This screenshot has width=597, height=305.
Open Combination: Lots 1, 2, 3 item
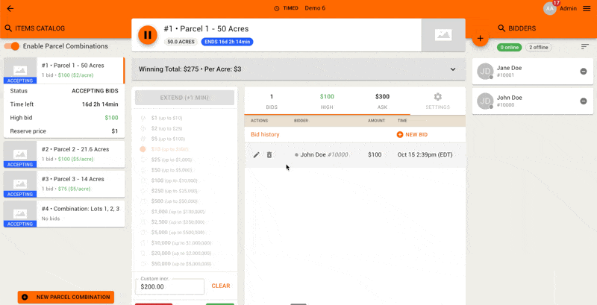[x=64, y=213]
